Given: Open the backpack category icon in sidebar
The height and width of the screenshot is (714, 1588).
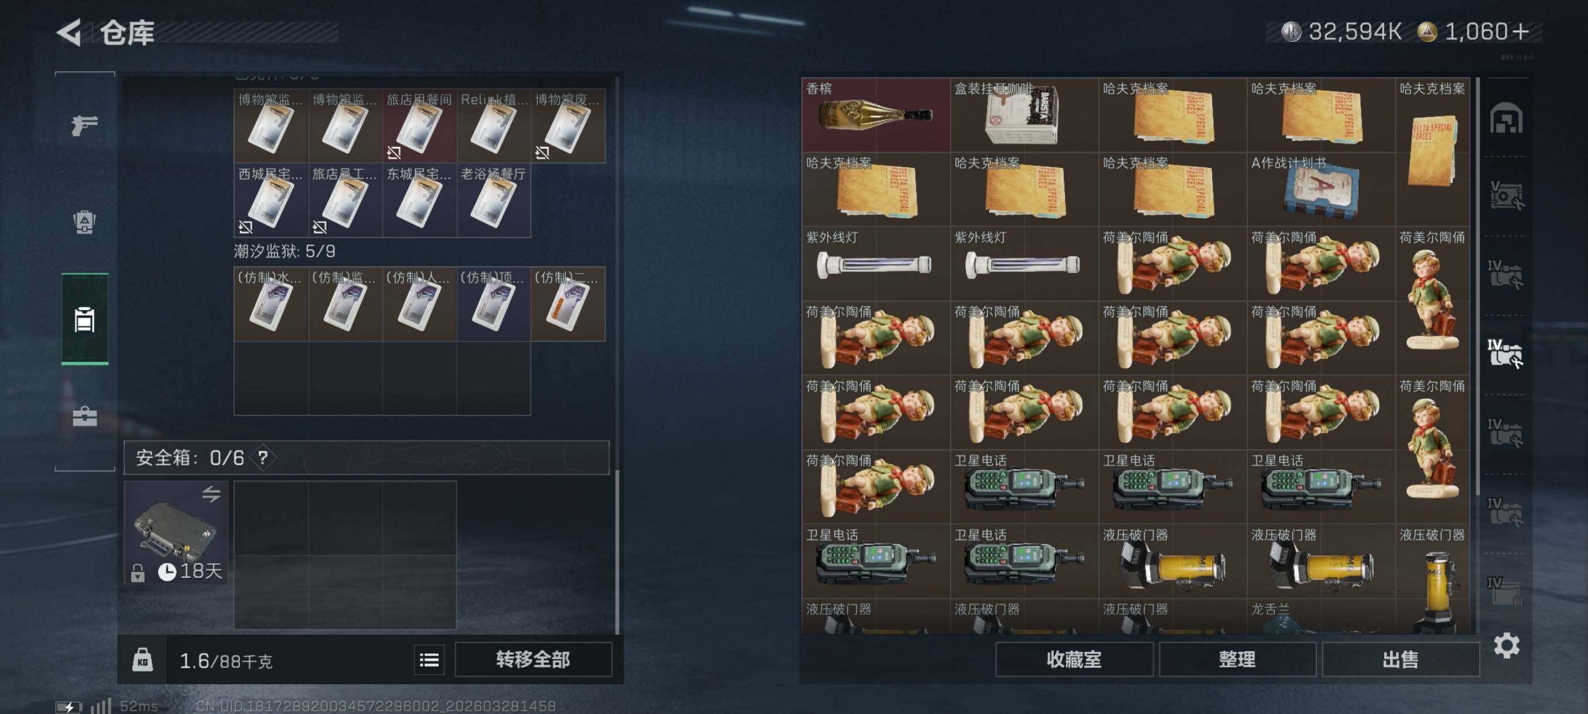Looking at the screenshot, I should [84, 222].
